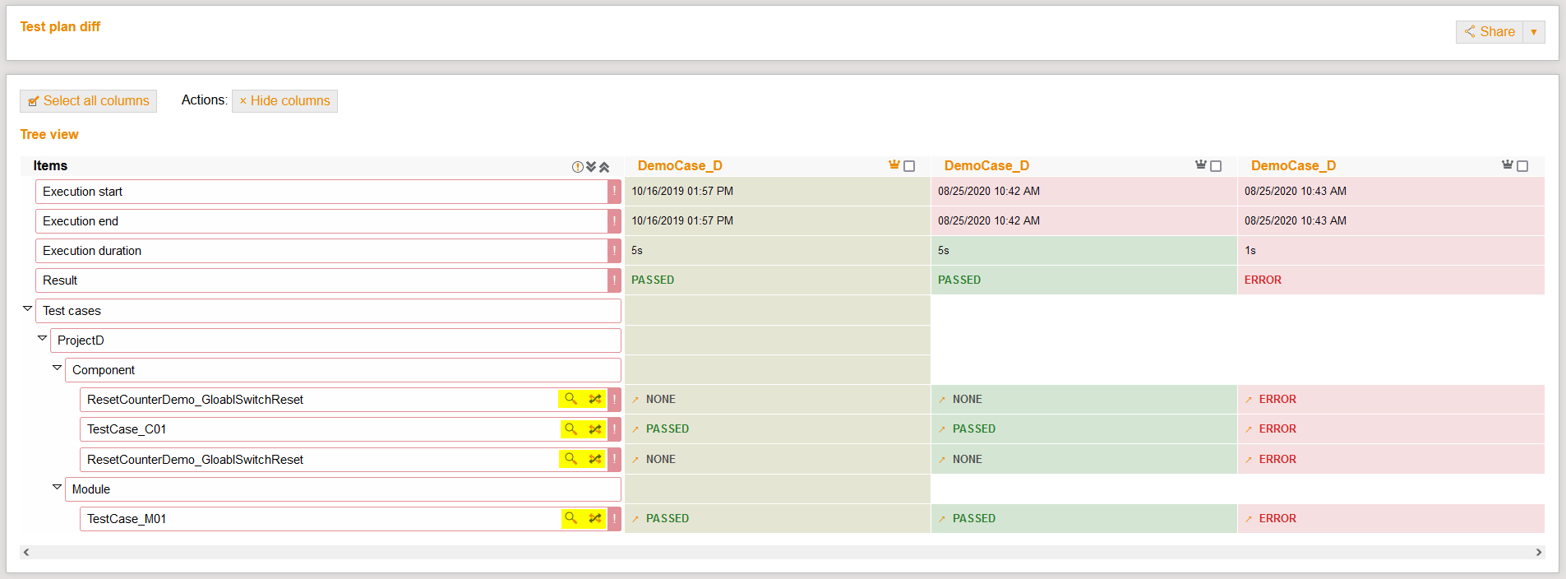Image resolution: width=1566 pixels, height=579 pixels.
Task: Click the difference marker on Result row
Action: tap(614, 280)
